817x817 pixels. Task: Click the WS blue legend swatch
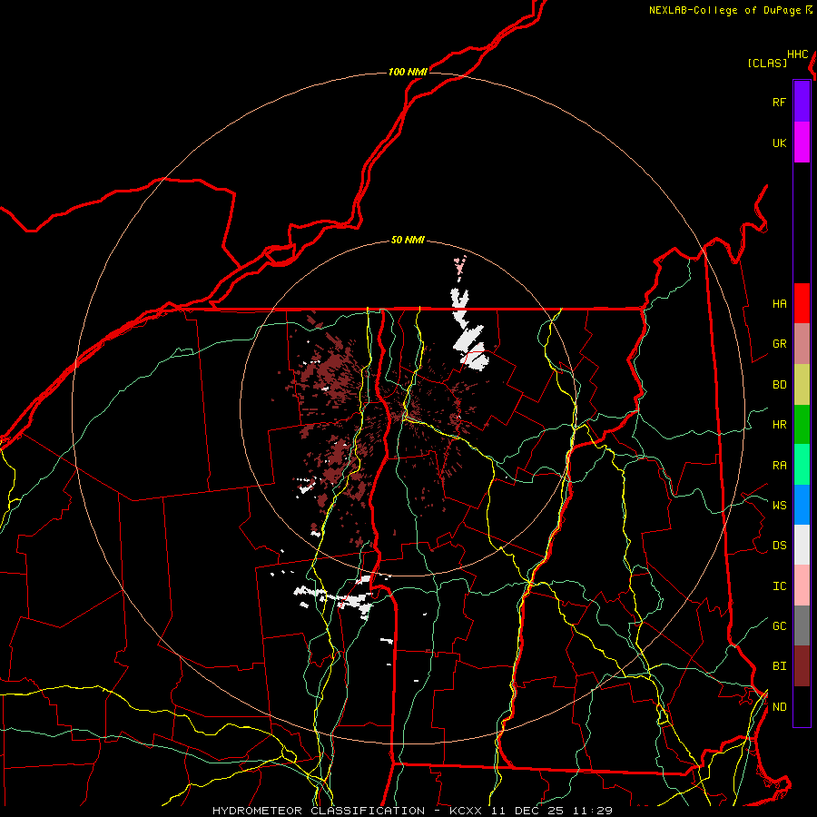[802, 505]
